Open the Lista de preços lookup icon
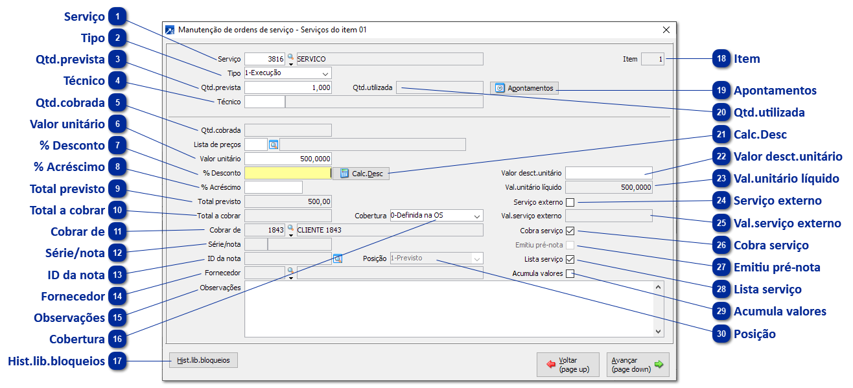 273,144
